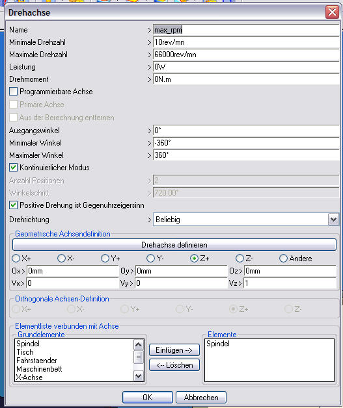The image size is (343, 408).
Task: Click the arrow beside Maximale Drehzahl field
Action: pyautogui.click(x=149, y=55)
